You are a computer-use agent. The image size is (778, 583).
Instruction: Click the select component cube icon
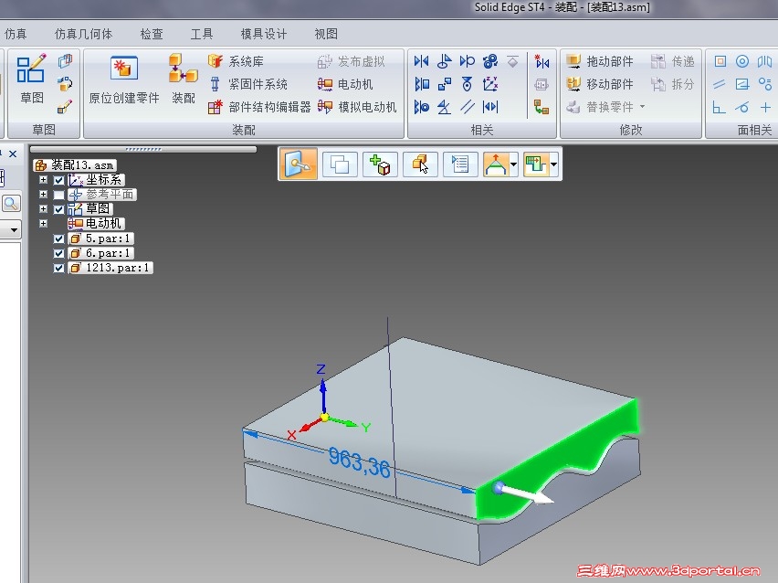[x=420, y=164]
